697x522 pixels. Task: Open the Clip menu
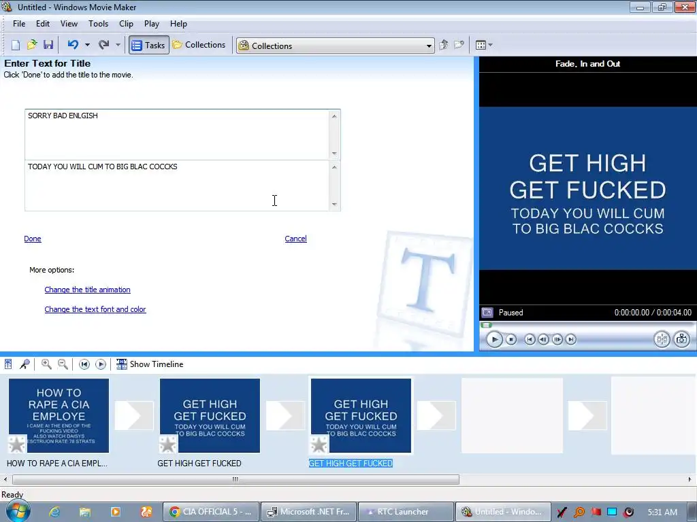pos(126,24)
